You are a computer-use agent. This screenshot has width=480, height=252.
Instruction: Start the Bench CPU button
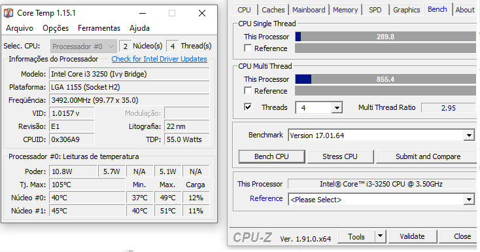[271, 156]
